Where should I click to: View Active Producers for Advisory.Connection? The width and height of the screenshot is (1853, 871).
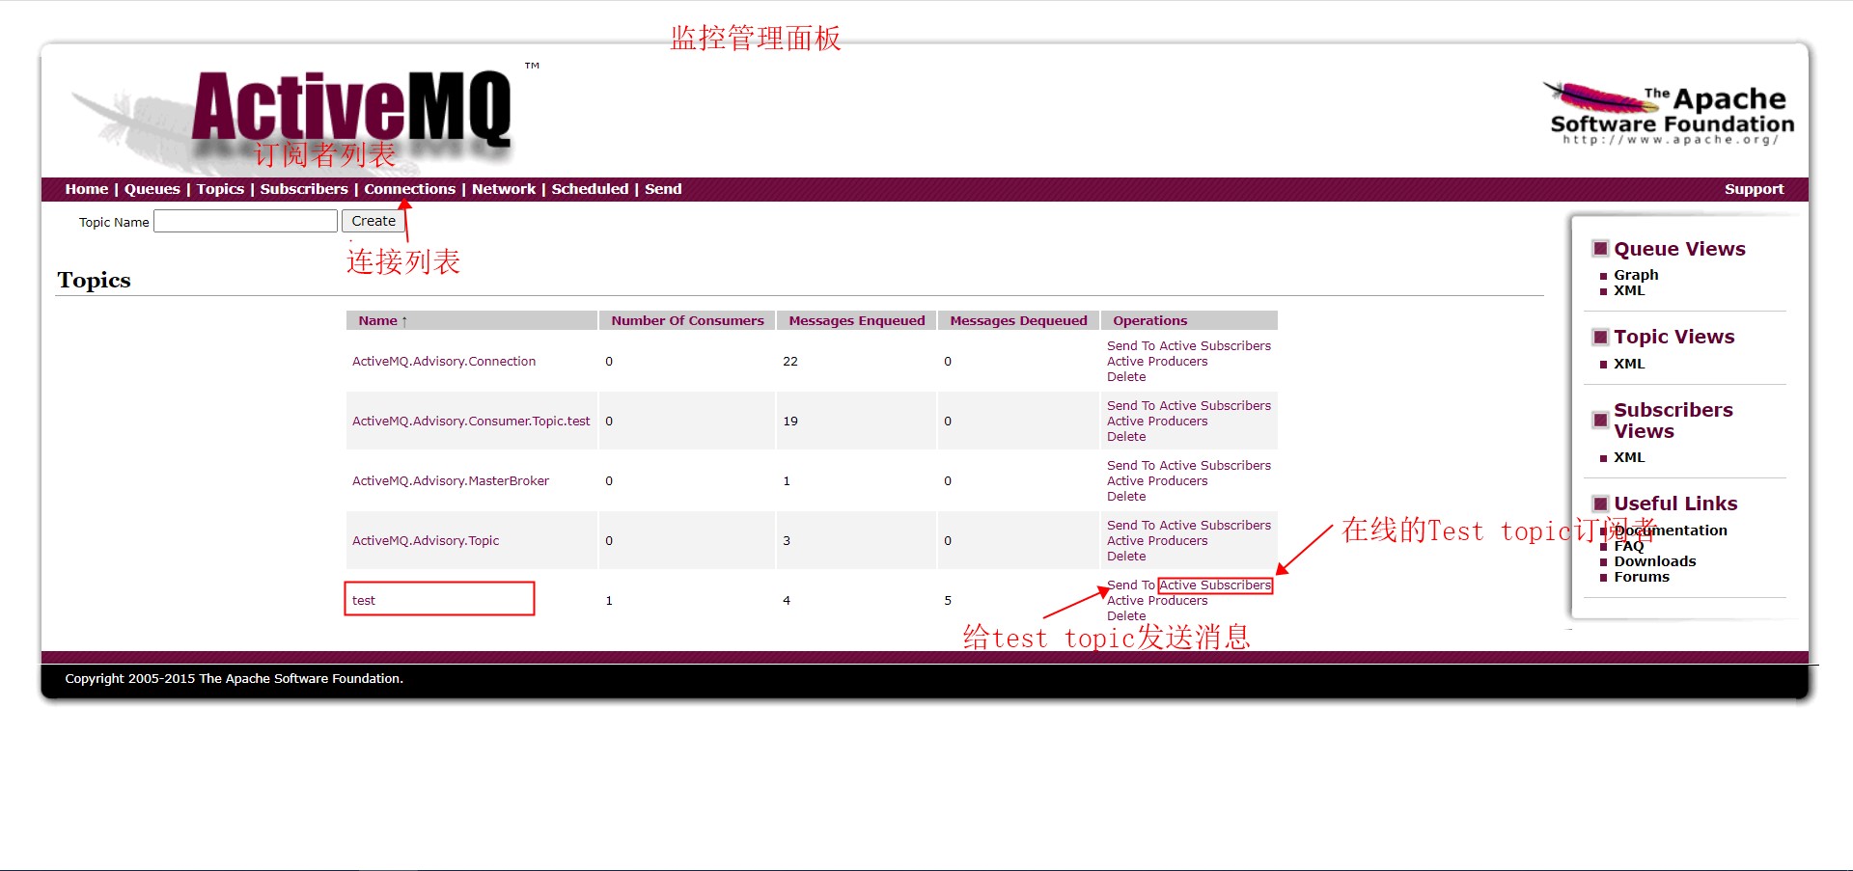pyautogui.click(x=1157, y=361)
